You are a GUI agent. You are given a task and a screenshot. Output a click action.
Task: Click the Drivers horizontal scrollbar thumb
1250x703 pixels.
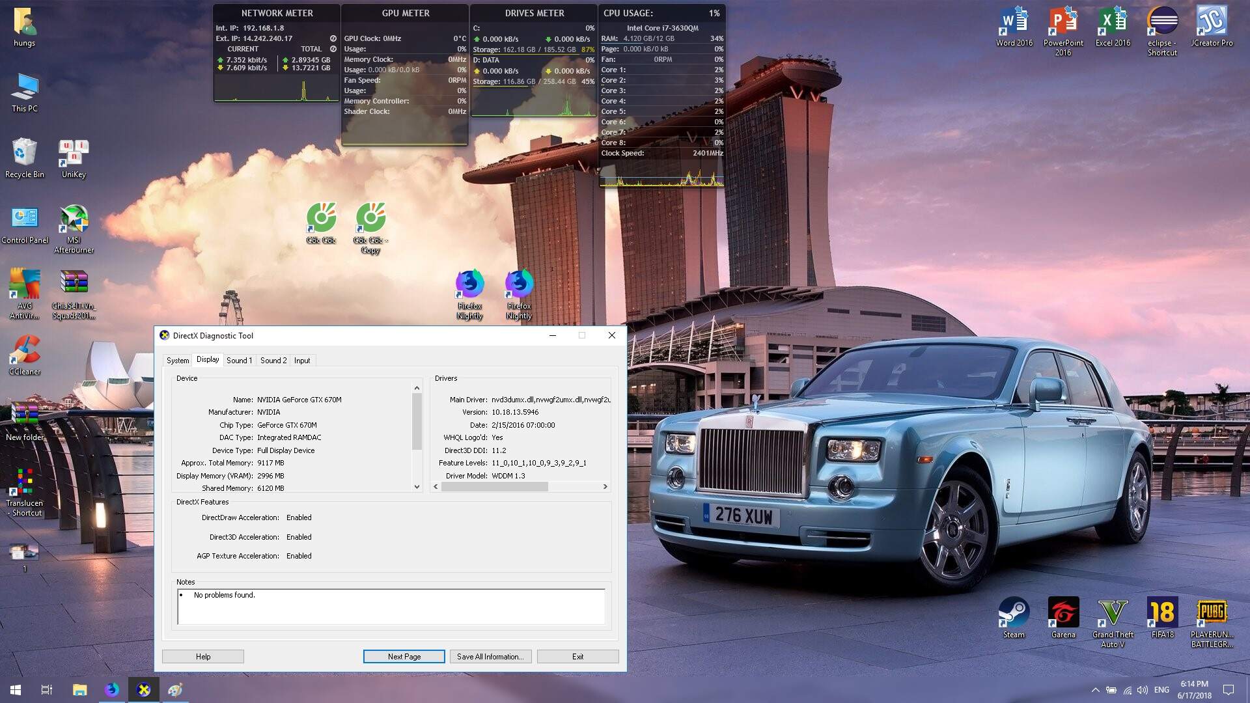click(x=495, y=487)
